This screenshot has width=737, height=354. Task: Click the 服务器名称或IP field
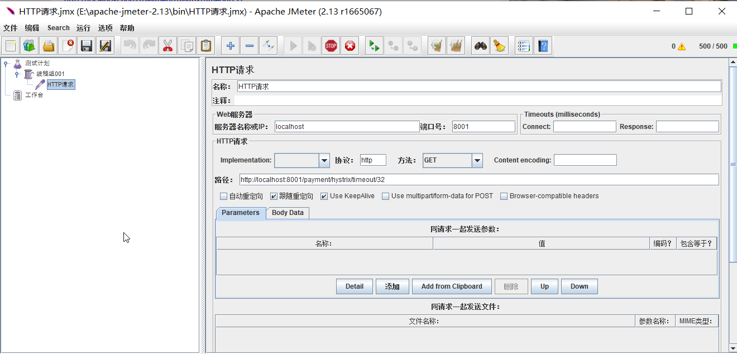[347, 127]
